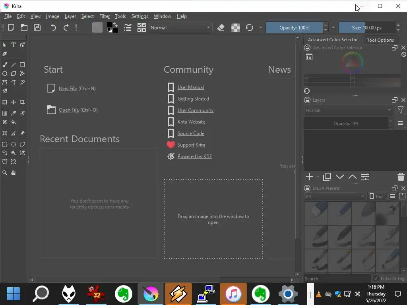
Task: Swap foreground and background colors
Action: click(x=115, y=24)
